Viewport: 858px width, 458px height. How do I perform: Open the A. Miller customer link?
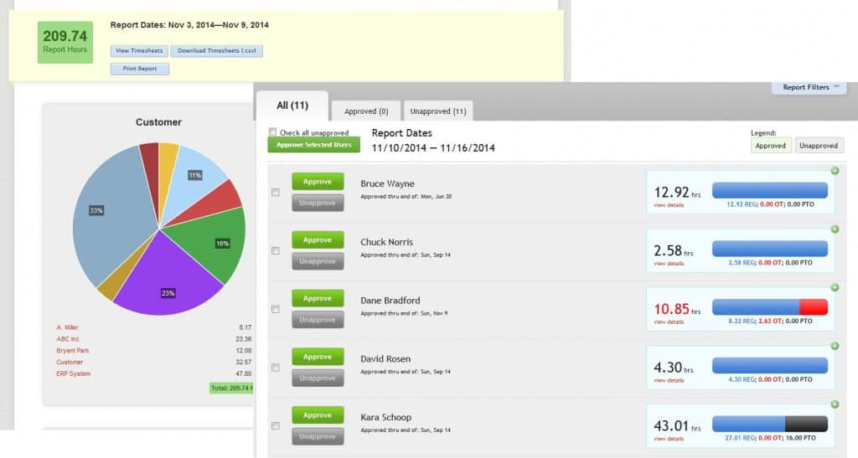tap(67, 327)
